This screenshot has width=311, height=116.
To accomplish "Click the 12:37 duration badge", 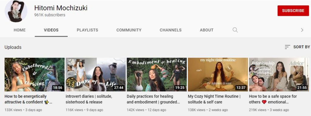I will (x=241, y=88).
